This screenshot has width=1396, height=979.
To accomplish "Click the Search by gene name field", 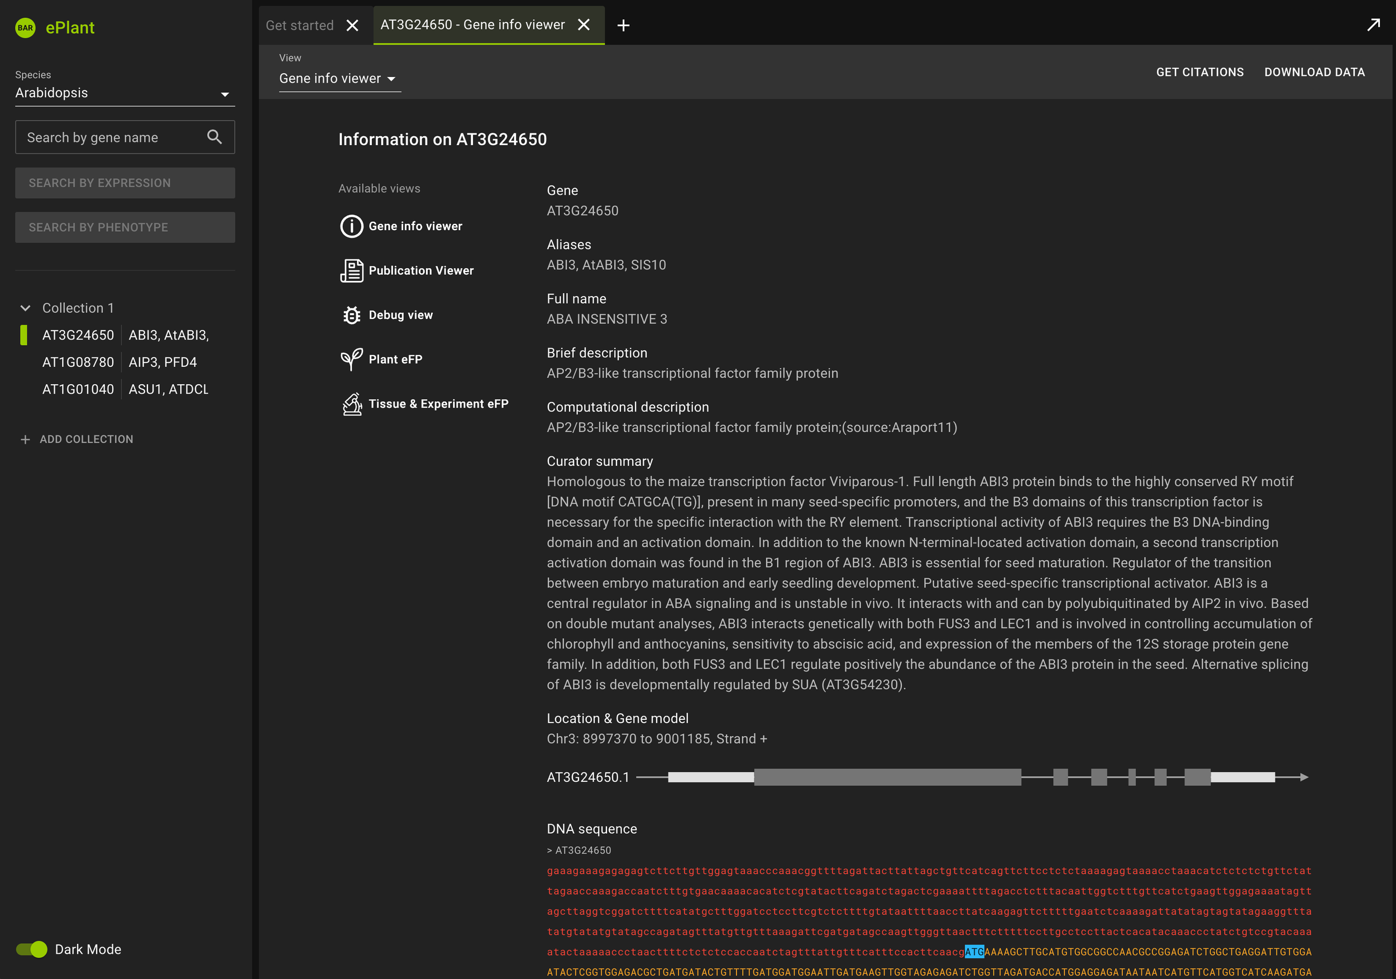I will point(112,137).
